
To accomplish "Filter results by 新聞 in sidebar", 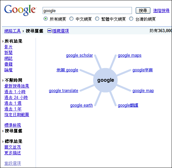I will coord(9,53).
